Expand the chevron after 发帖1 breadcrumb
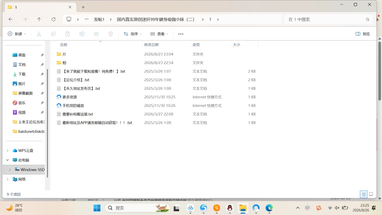Viewport: 382px width, 215px height. (x=111, y=19)
